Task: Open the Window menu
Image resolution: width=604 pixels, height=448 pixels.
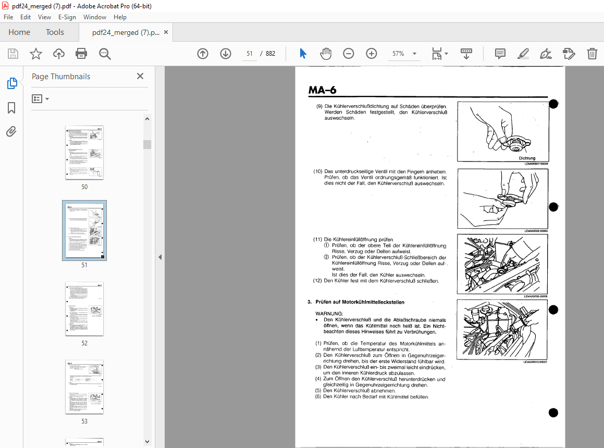Action: [95, 17]
